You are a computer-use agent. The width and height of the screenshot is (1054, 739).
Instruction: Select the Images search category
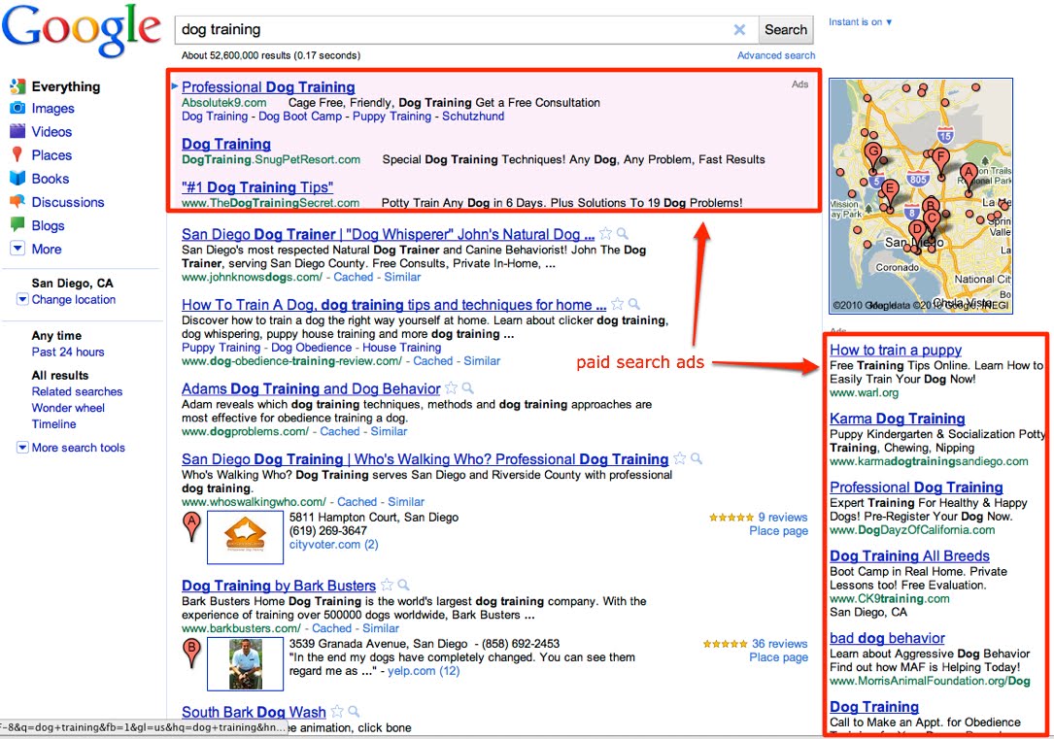pos(52,108)
